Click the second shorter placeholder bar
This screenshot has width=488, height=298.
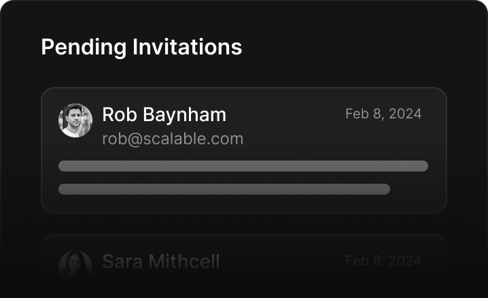point(224,189)
